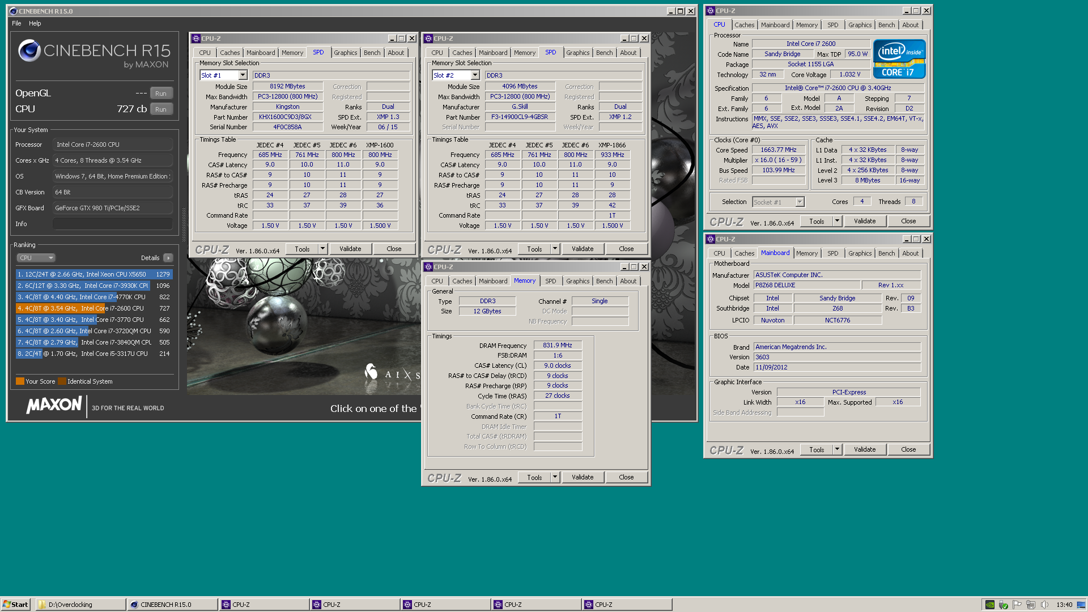Viewport: 1088px width, 612px height.
Task: Click the MAXON logo in Cinebench footer
Action: pos(54,405)
